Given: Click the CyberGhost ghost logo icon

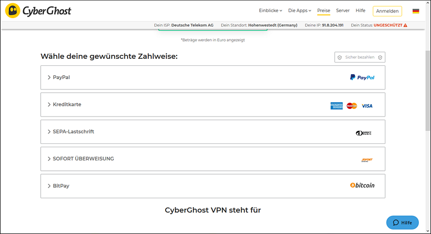Looking at the screenshot, I should (13, 10).
